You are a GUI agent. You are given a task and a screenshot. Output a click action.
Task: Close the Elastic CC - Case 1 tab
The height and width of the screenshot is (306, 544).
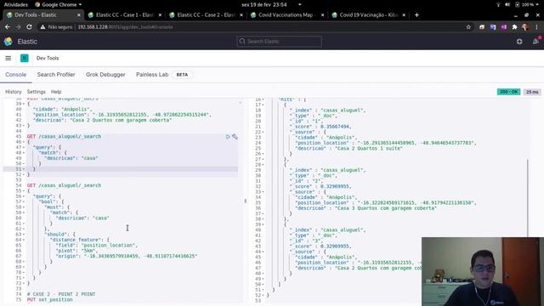(x=160, y=15)
